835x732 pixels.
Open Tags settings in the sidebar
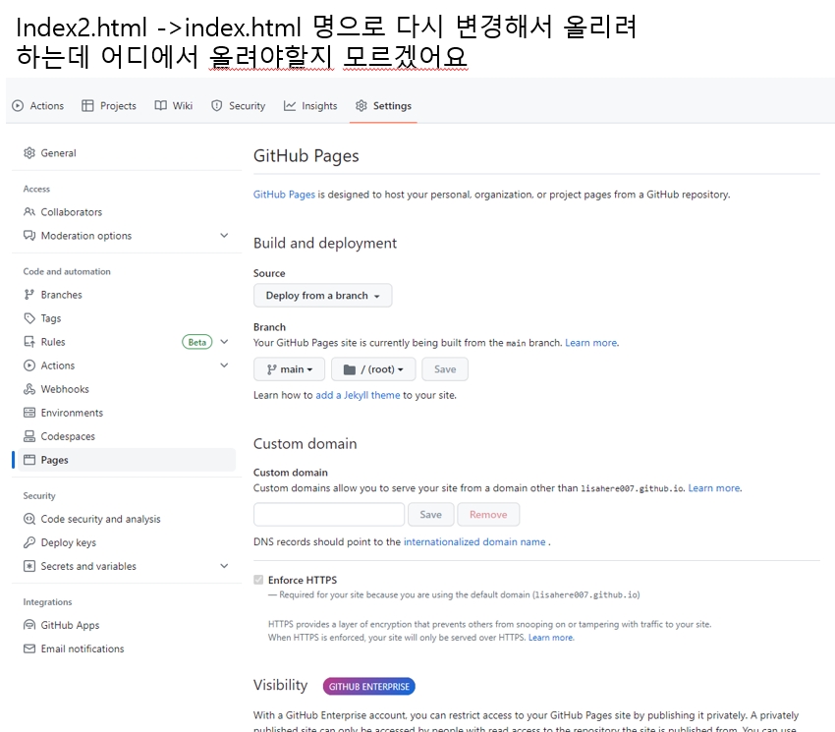tap(126, 318)
